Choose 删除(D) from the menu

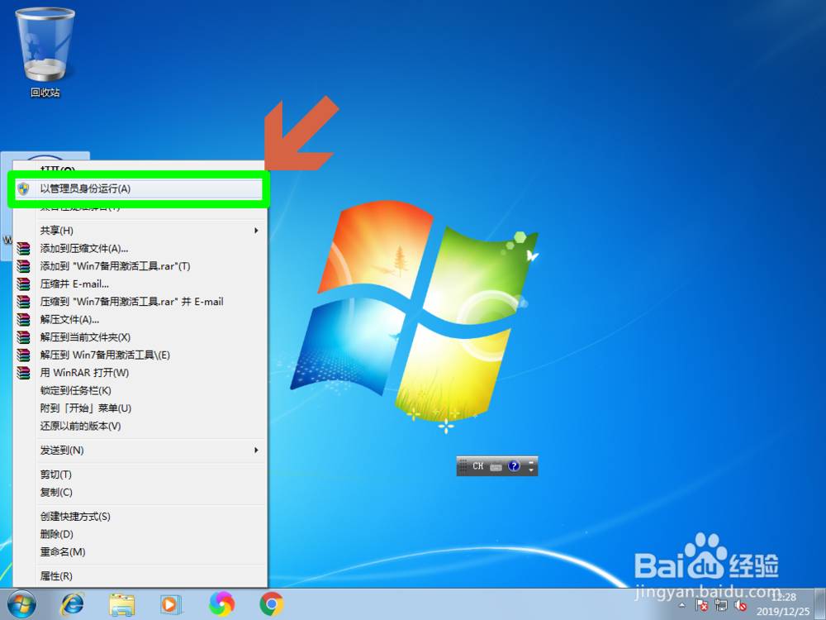[x=140, y=534]
